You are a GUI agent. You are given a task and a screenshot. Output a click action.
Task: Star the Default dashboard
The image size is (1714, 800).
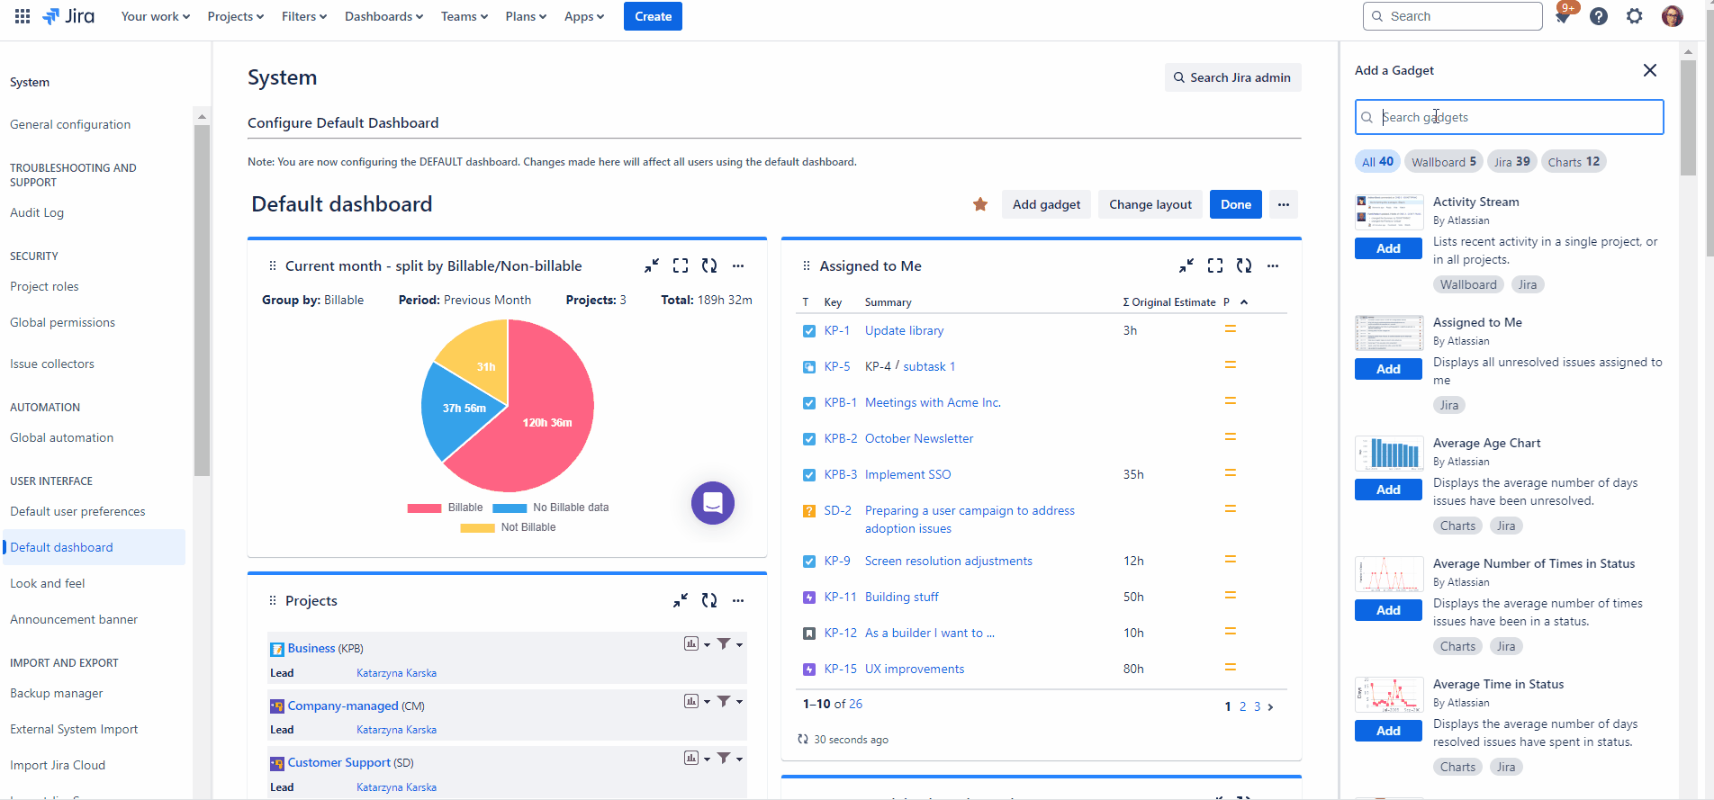[x=980, y=204]
